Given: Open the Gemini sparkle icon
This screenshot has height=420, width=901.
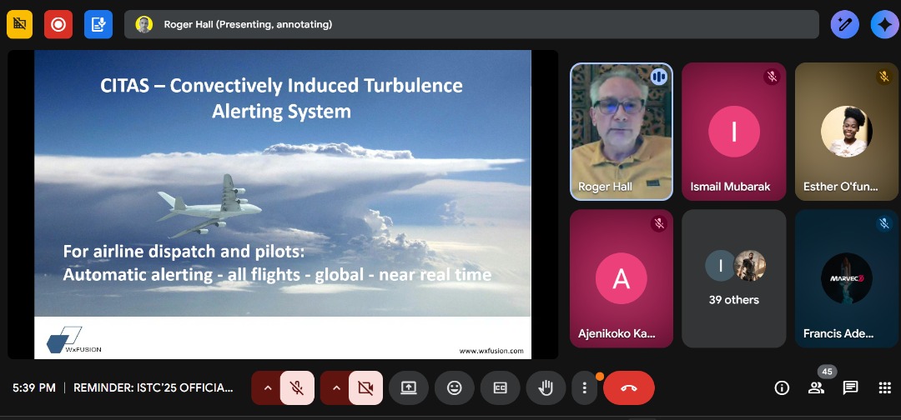Looking at the screenshot, I should 884,24.
